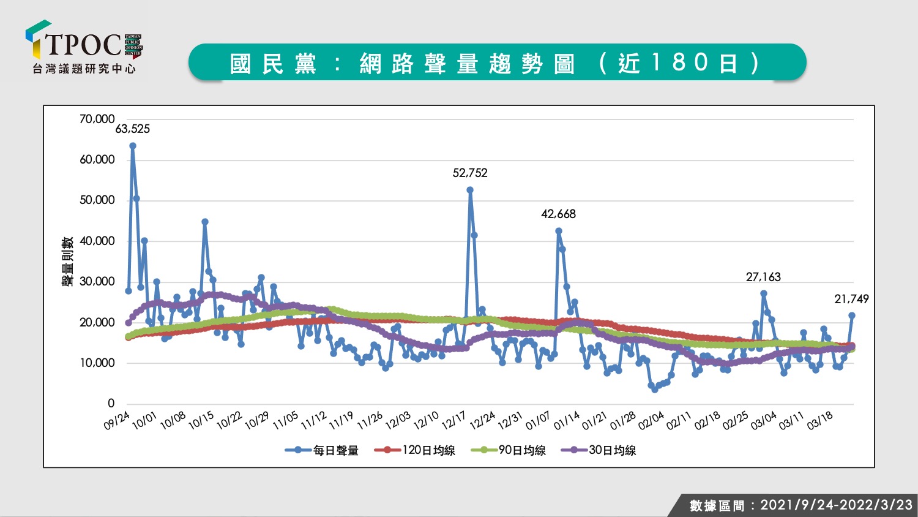Select the 27,163 data label

click(x=763, y=277)
